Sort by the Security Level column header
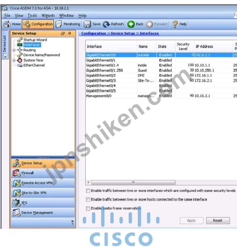Viewport: 237px width, 247px height. click(184, 46)
